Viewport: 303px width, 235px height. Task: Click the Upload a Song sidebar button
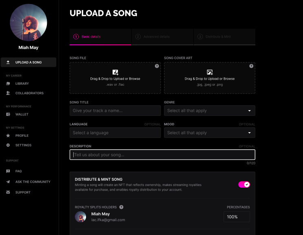tap(29, 62)
